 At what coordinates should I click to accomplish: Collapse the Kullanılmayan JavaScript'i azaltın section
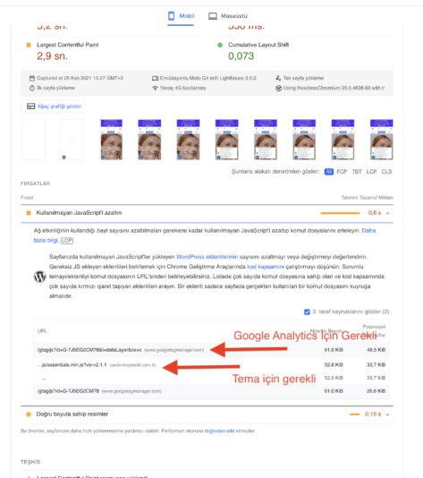click(387, 213)
